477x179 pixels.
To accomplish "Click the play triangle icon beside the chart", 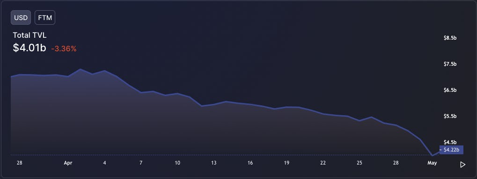I will coord(462,165).
